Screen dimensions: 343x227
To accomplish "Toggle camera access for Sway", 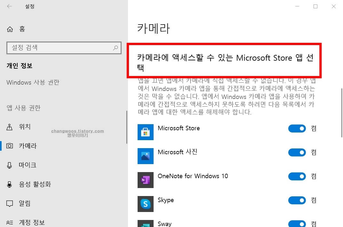I will pos(297,224).
